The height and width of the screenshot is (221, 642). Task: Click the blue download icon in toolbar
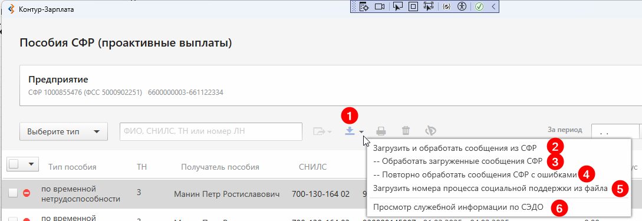pyautogui.click(x=350, y=131)
